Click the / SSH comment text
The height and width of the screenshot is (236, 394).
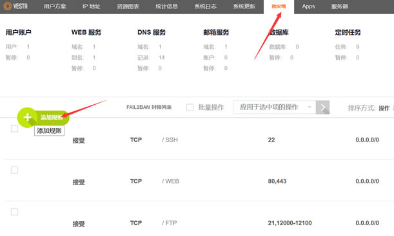(x=170, y=140)
